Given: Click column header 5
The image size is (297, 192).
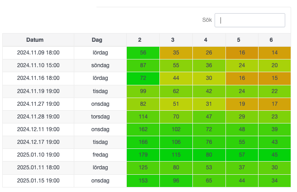Looking at the screenshot, I should 242,40.
